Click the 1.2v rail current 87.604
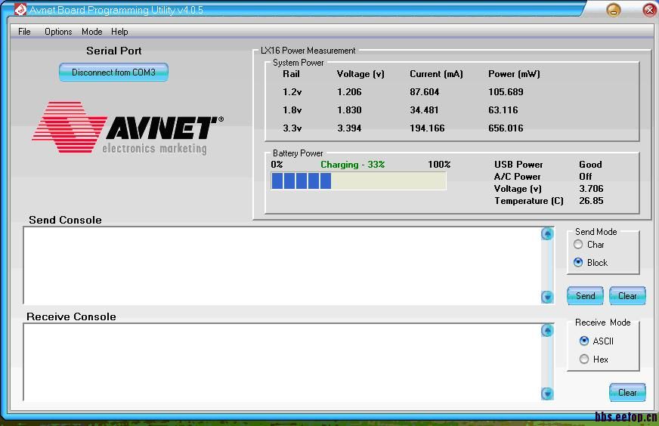Viewport: 659px width, 426px height. (x=425, y=91)
